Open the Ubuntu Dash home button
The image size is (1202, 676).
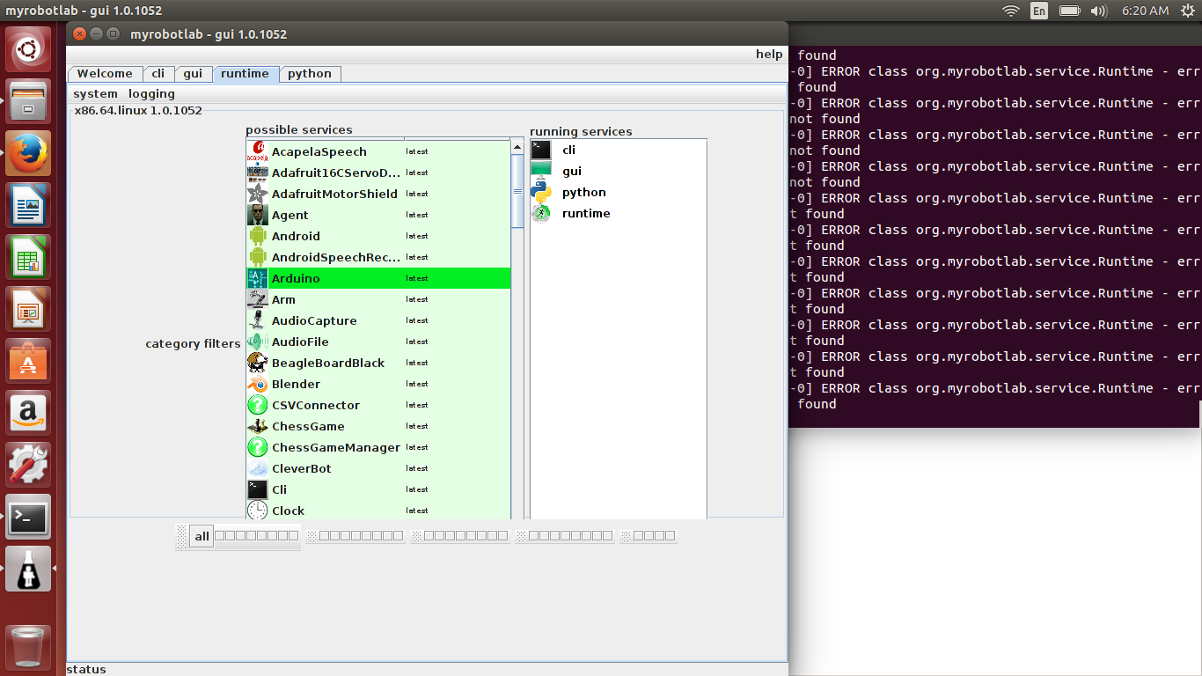pyautogui.click(x=28, y=49)
